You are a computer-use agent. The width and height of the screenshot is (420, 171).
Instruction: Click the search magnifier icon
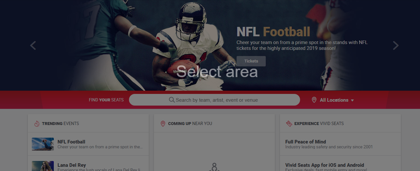click(x=172, y=100)
